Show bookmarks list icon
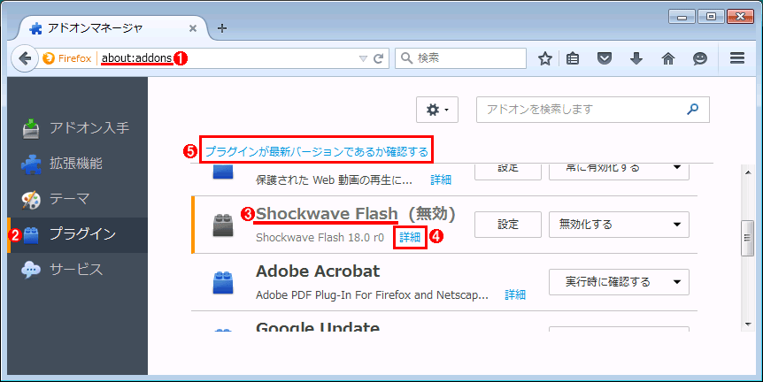Screen dimensions: 763x382 573,59
